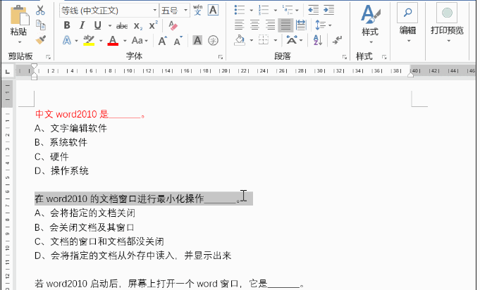480x290 pixels.
Task: Toggle show paragraph marks
Action: pyautogui.click(x=337, y=40)
